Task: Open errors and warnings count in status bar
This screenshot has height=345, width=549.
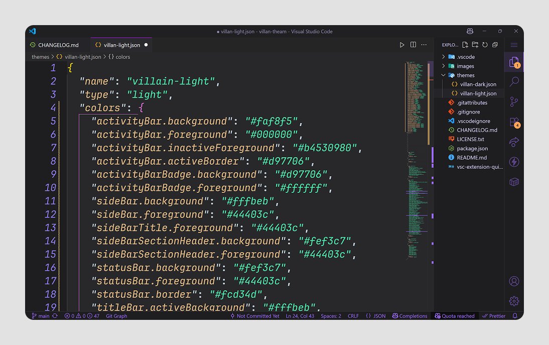Action: pyautogui.click(x=82, y=316)
